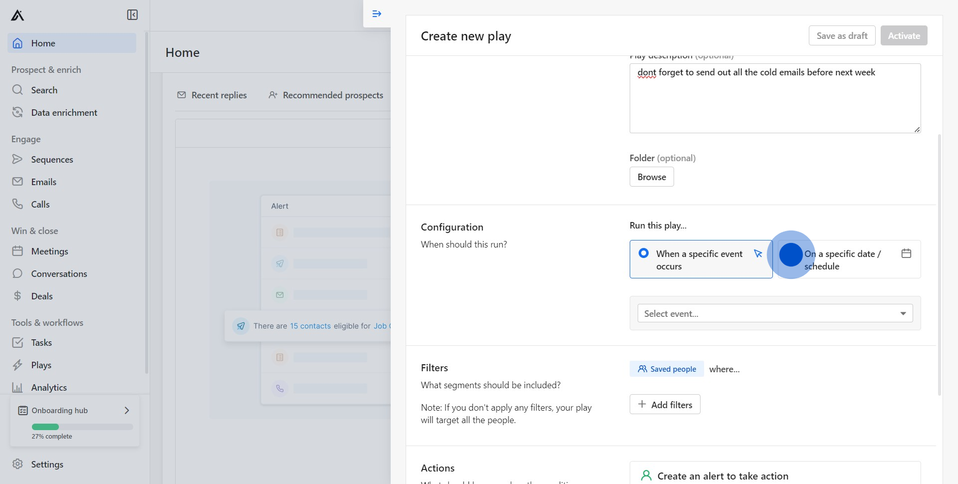
Task: Click the side panel collapse arrow icon
Action: [x=377, y=14]
